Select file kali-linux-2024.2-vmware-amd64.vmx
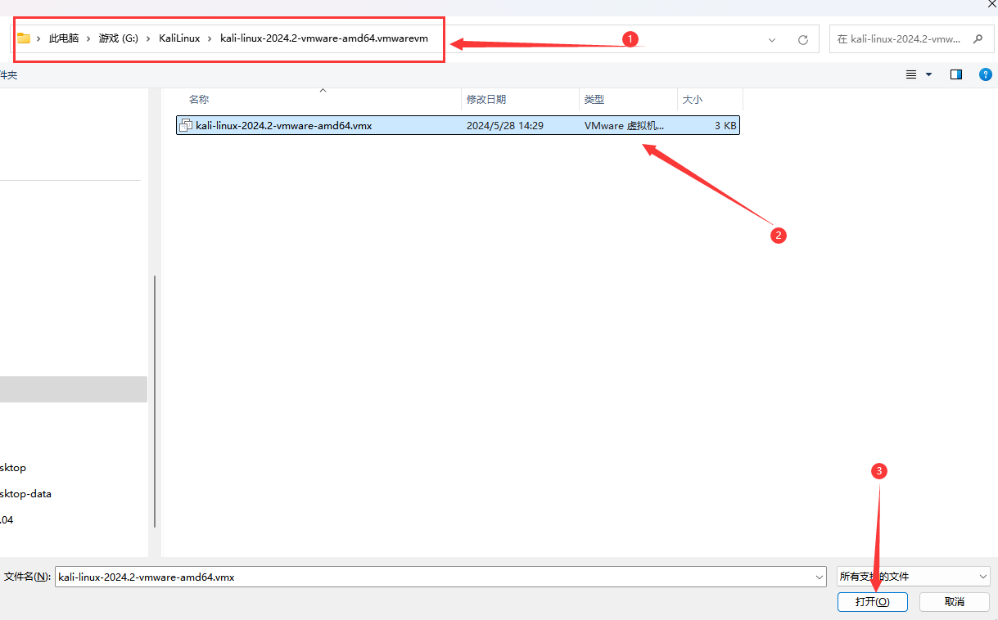 point(458,126)
